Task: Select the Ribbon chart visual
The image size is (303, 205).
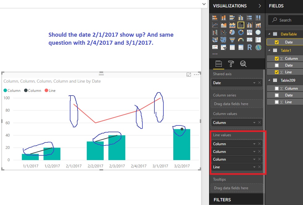Action: pyautogui.click(x=258, y=25)
